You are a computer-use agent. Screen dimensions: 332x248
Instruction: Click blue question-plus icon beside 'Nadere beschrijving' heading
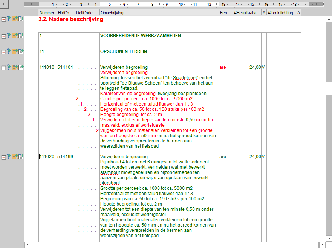(x=9, y=19)
